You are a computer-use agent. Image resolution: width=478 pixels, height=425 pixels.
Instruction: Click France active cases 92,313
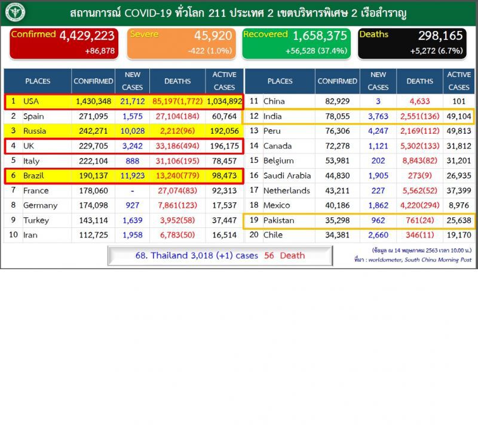[225, 190]
